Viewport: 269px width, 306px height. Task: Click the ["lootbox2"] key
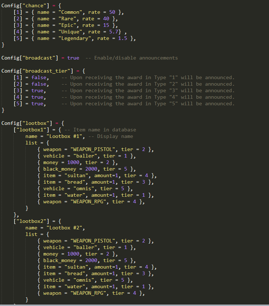click(31, 221)
